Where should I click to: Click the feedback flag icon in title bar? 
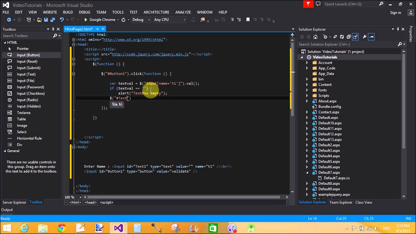tap(308, 4)
